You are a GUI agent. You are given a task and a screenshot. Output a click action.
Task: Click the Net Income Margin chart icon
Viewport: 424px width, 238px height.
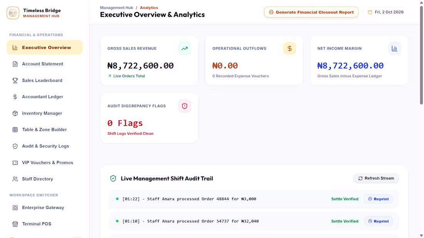click(x=395, y=48)
